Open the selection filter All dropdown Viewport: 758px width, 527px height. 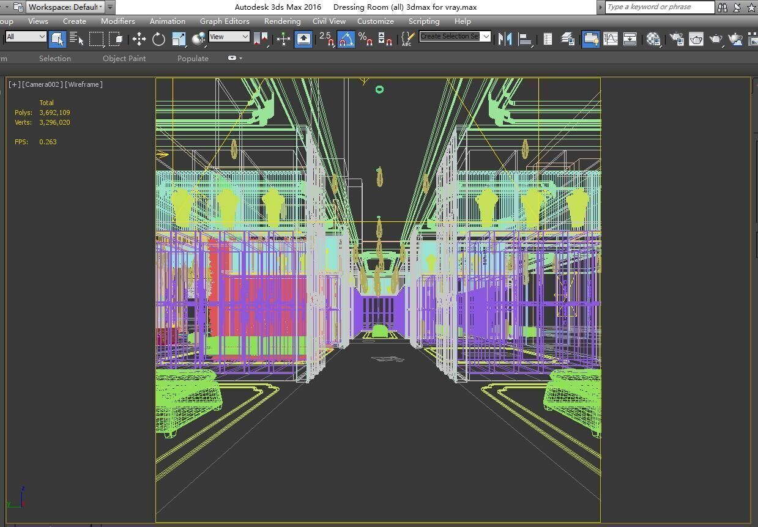26,37
